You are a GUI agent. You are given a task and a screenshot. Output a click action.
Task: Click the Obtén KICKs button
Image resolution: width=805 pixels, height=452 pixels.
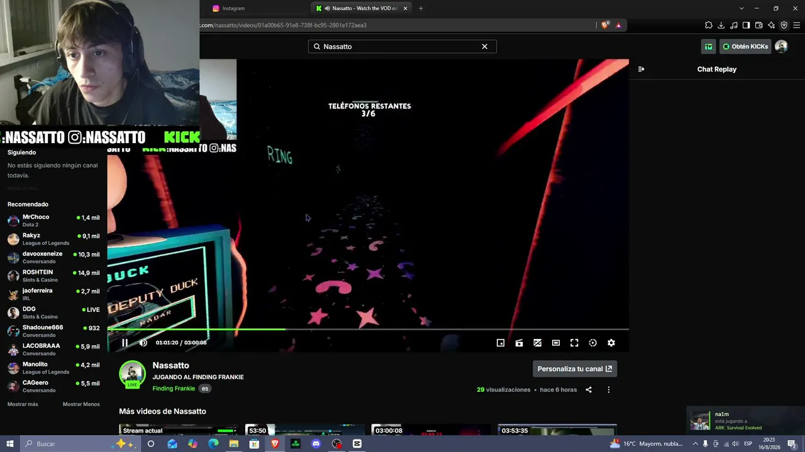(x=745, y=46)
